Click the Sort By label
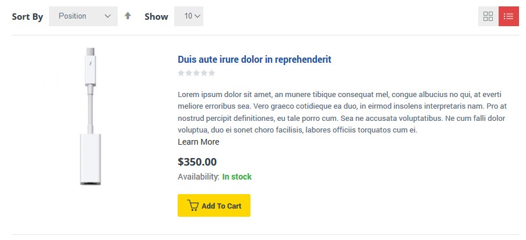526x240 pixels. point(27,17)
